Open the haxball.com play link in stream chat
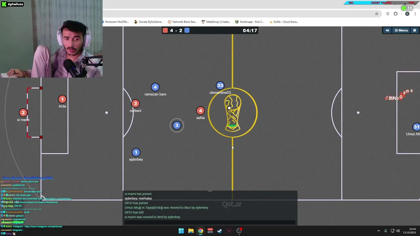 pos(36,202)
